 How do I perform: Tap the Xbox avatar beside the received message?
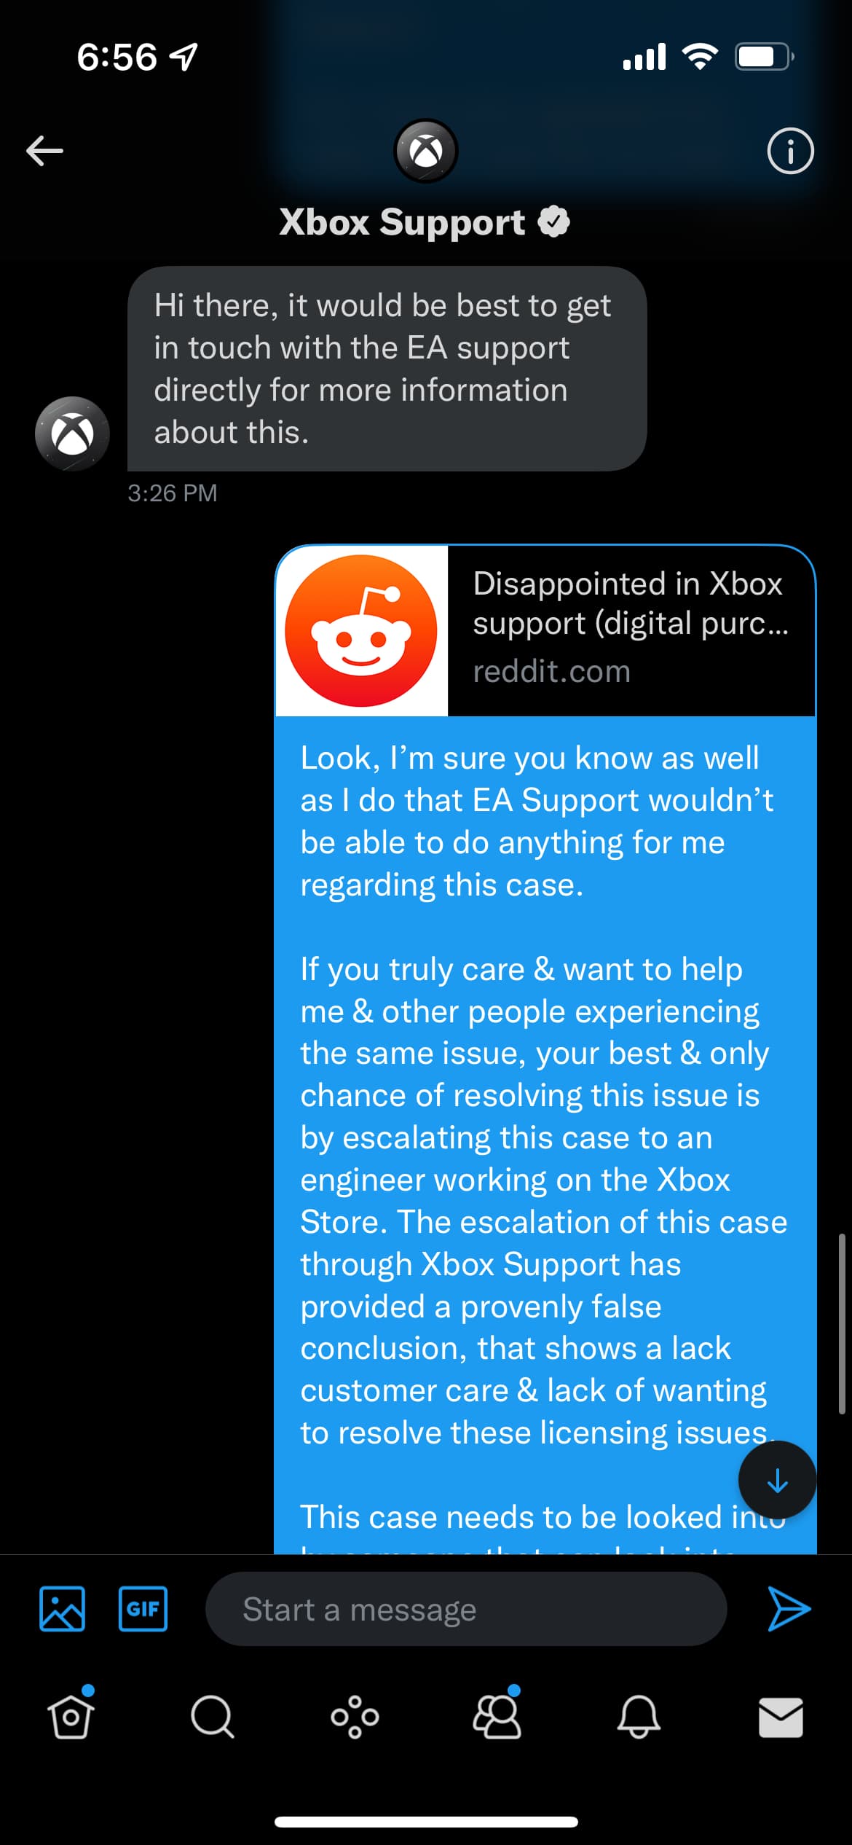tap(72, 434)
